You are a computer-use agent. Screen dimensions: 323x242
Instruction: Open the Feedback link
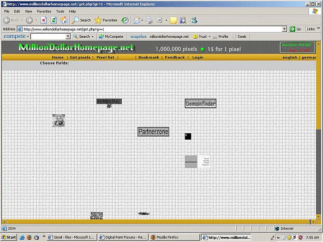point(175,58)
